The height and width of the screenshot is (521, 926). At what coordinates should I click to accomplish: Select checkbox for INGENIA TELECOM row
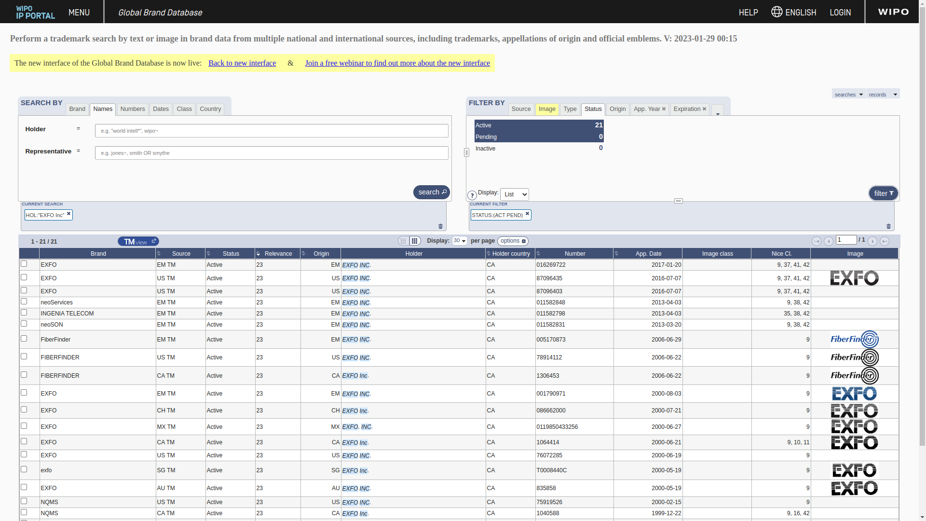[24, 313]
